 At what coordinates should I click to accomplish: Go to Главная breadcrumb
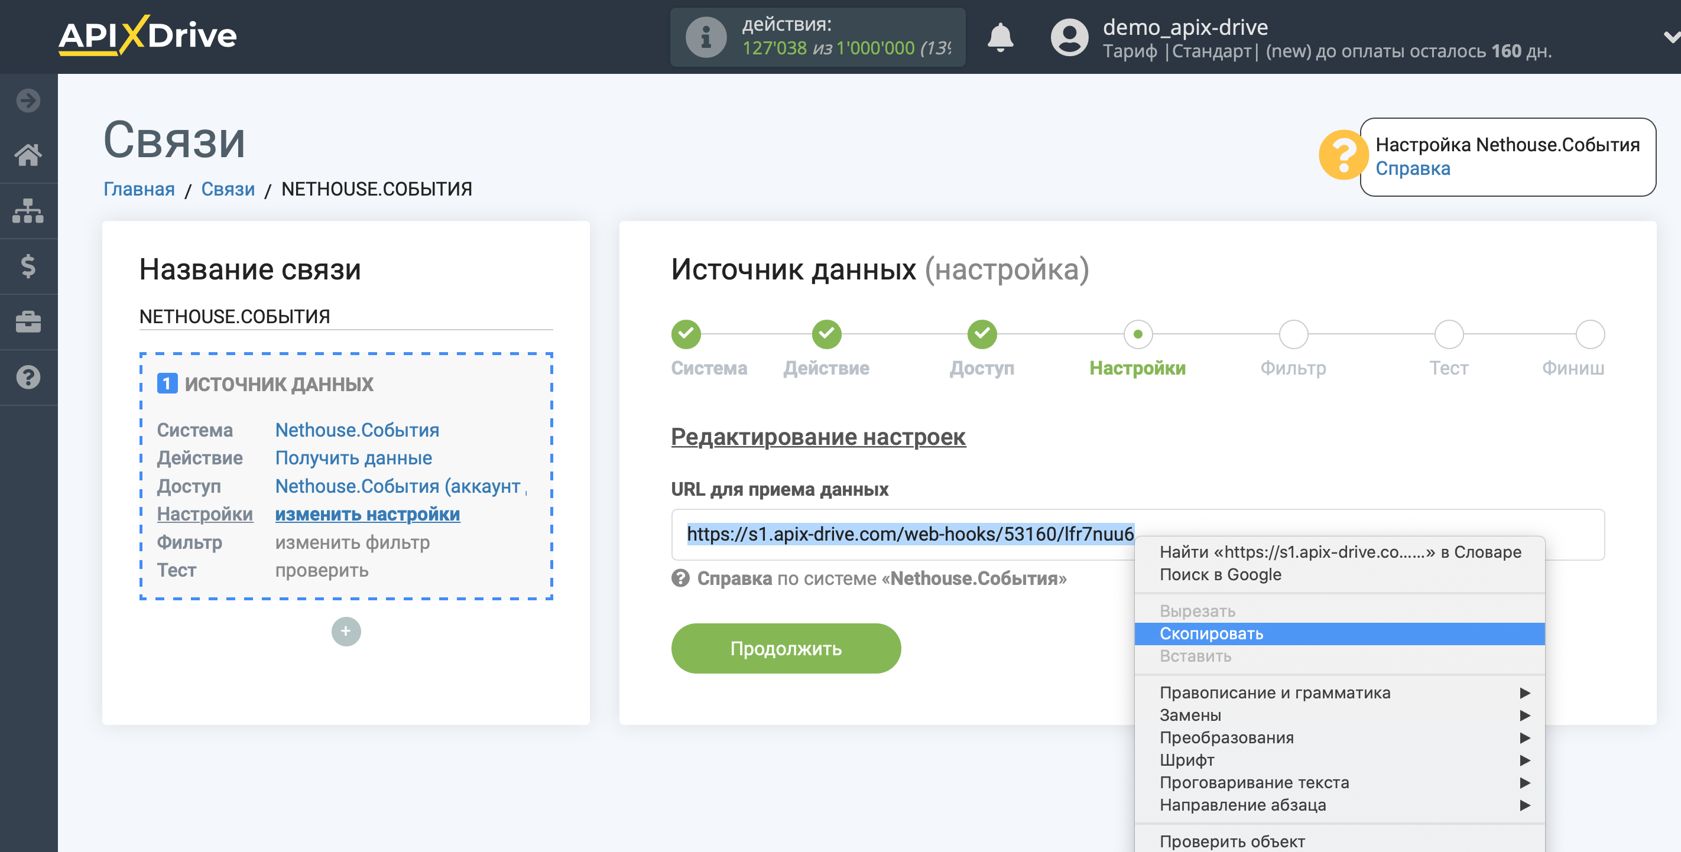click(x=139, y=189)
